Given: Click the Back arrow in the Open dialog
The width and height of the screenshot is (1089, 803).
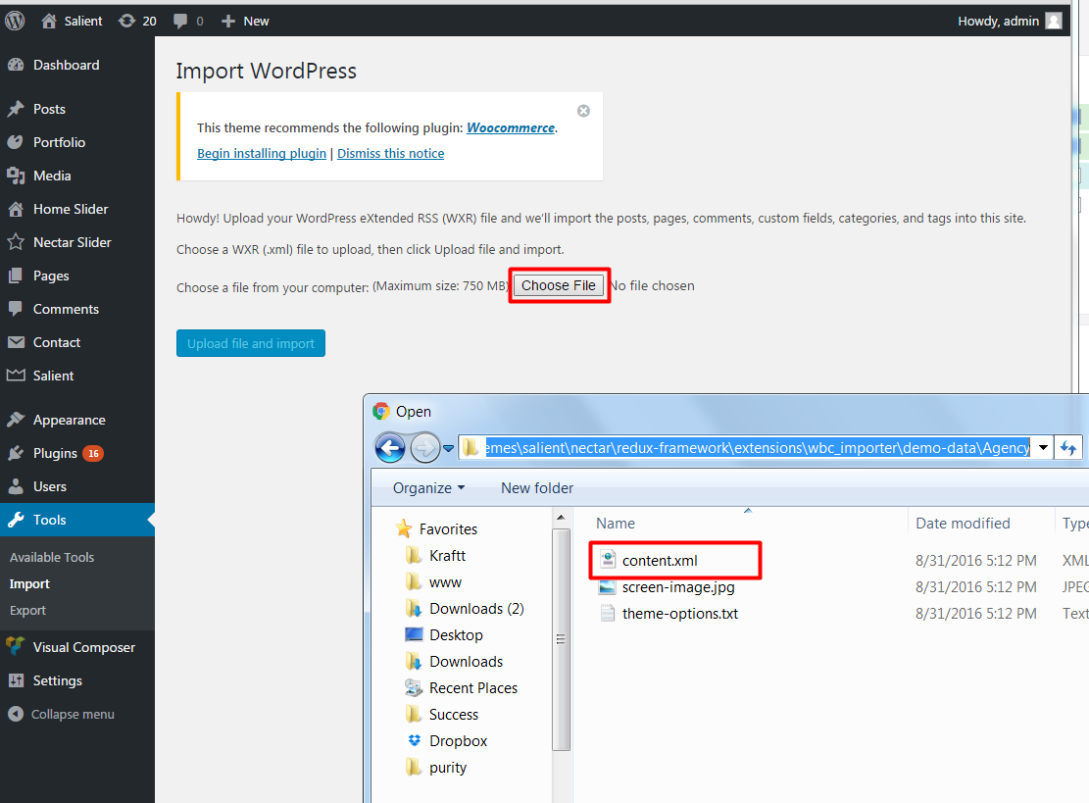Looking at the screenshot, I should click(390, 448).
